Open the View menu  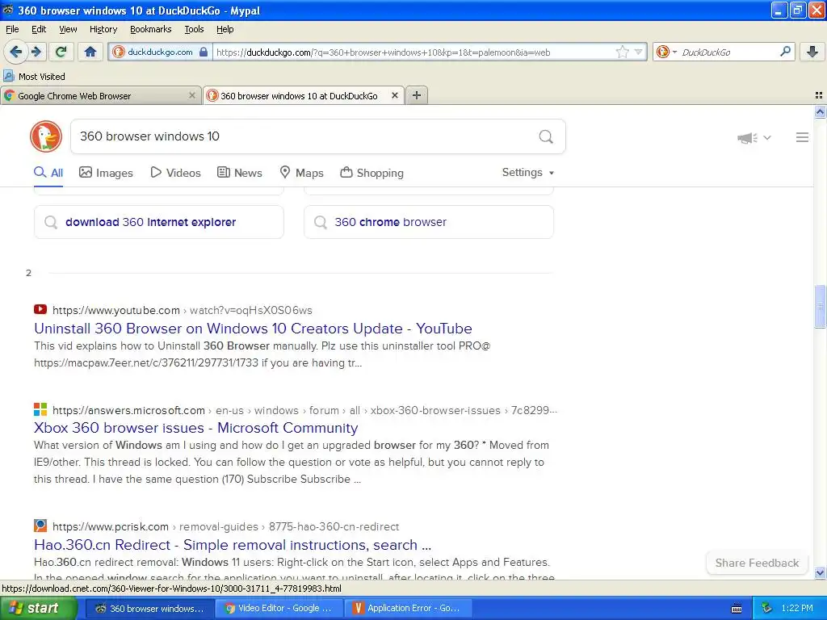coord(68,29)
